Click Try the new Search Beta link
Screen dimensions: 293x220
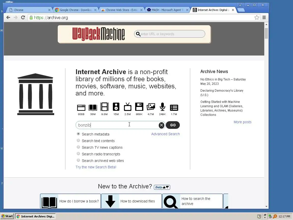[x=96, y=167]
